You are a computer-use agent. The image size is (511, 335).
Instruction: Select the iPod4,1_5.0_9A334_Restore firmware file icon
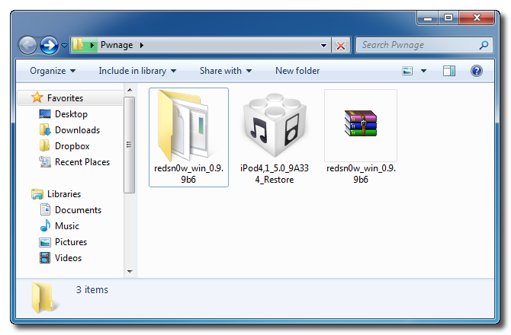pyautogui.click(x=275, y=125)
